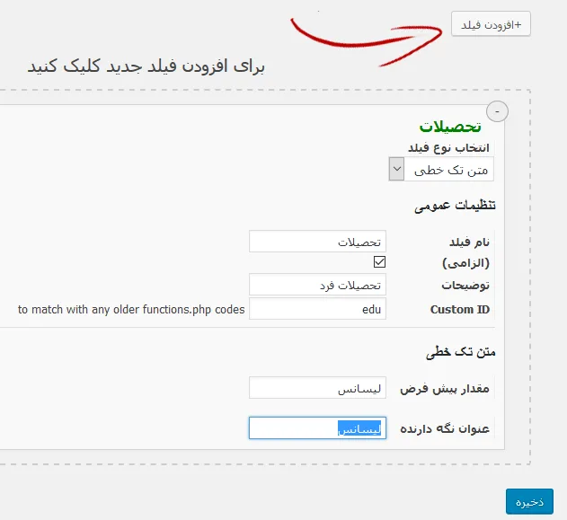Click the Custom ID input containing edu
This screenshot has width=567, height=520.
[317, 309]
